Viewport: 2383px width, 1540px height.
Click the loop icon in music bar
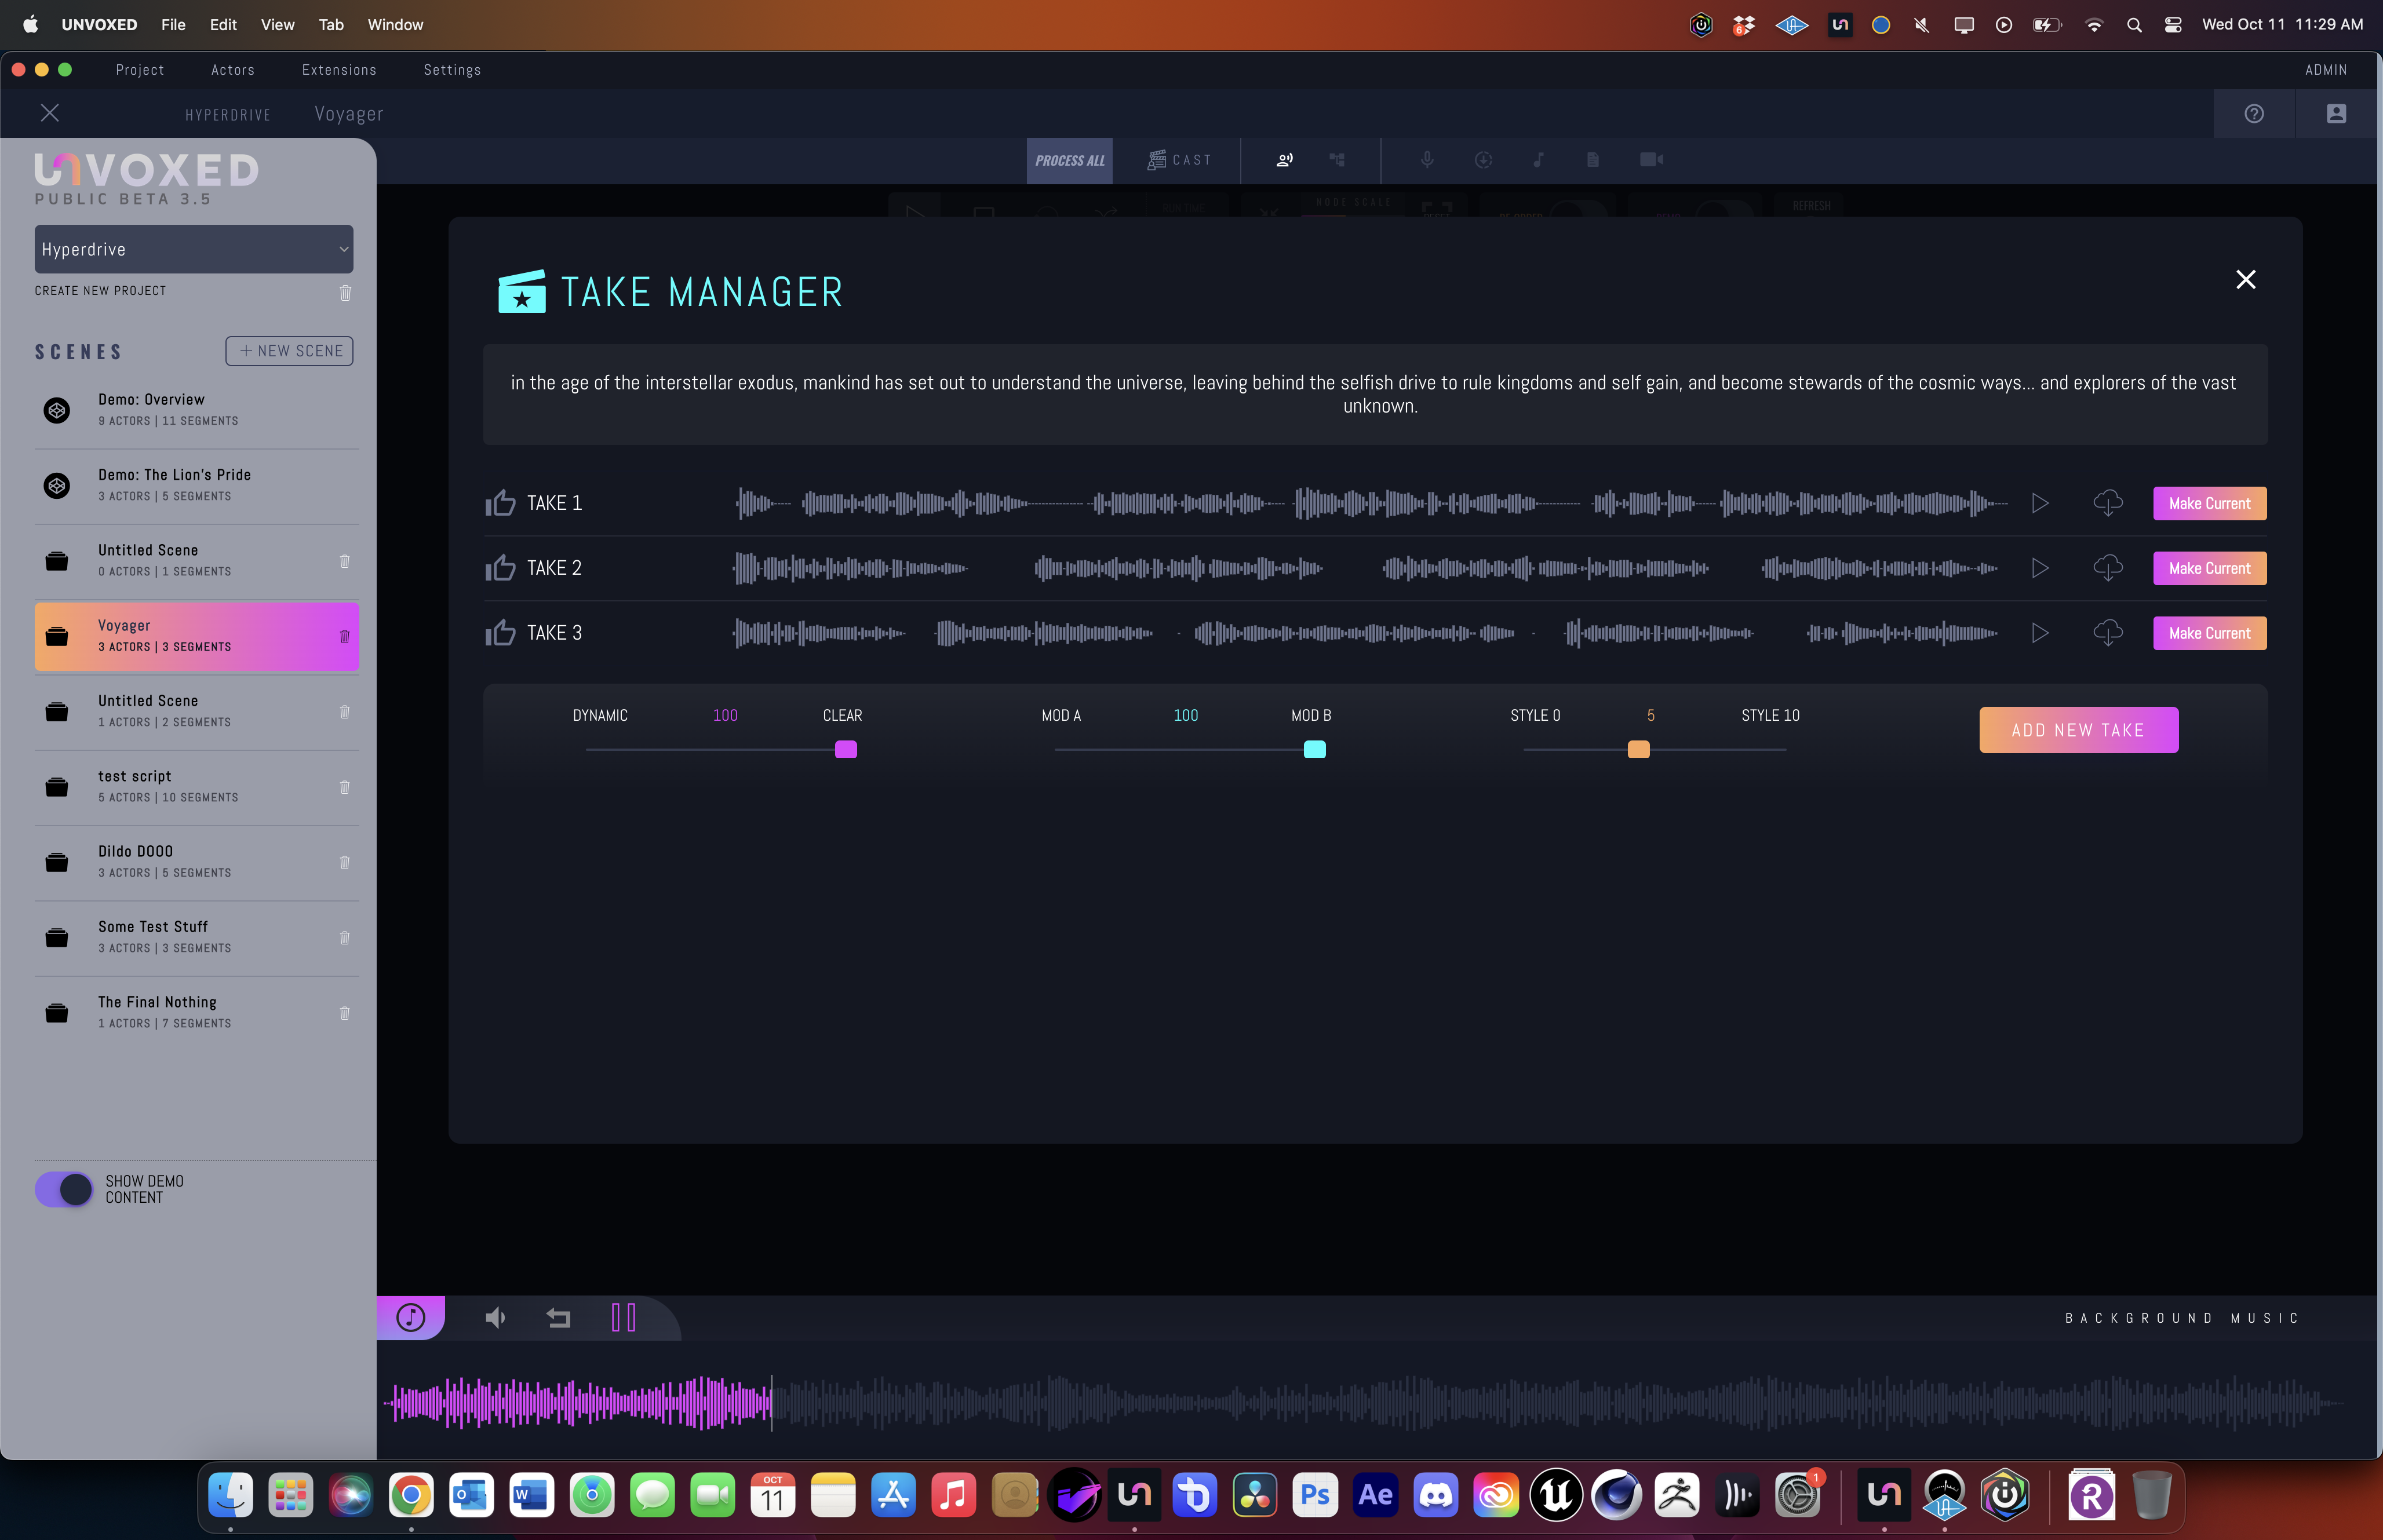pos(559,1318)
